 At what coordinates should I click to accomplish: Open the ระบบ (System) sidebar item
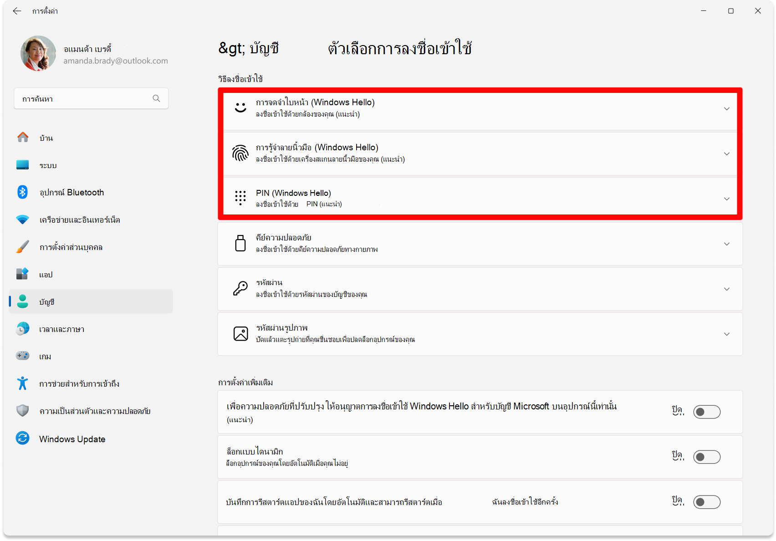point(91,165)
